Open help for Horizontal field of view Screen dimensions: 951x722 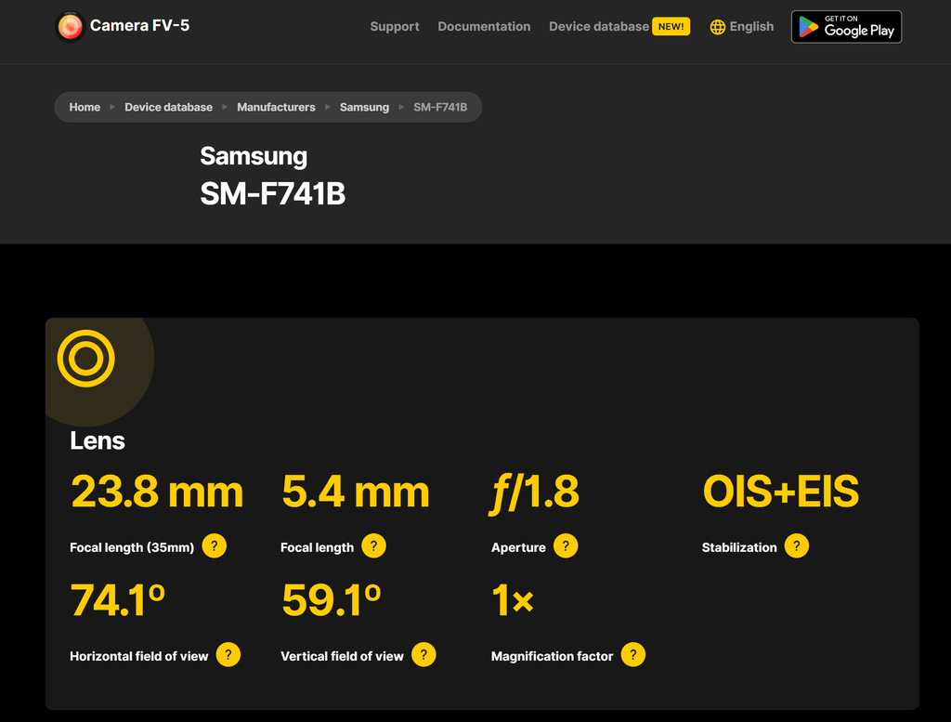point(228,655)
